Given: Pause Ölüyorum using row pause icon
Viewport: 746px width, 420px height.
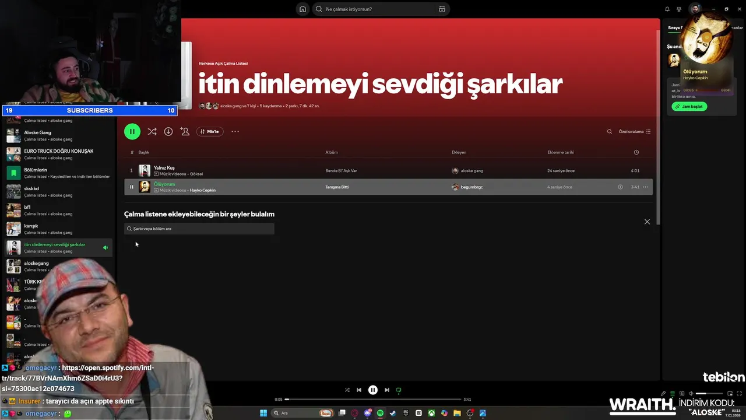Looking at the screenshot, I should (131, 187).
